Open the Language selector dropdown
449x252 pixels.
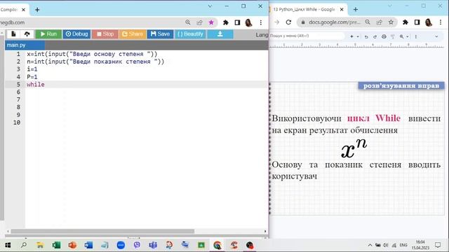tap(262, 34)
